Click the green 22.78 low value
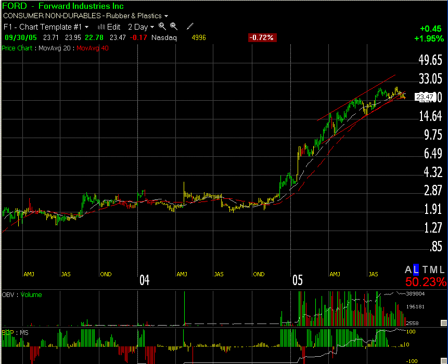Screen dimensions: 448x364 (x=94, y=37)
